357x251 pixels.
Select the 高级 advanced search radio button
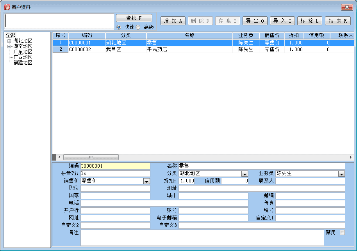138,27
